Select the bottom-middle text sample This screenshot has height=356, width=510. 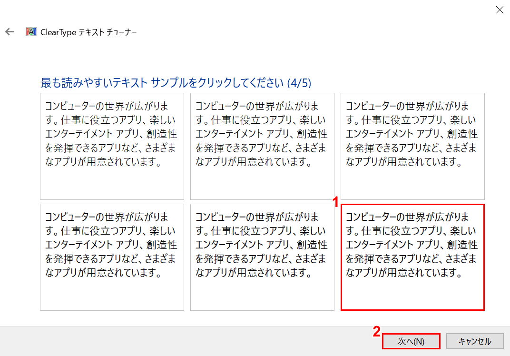262,257
